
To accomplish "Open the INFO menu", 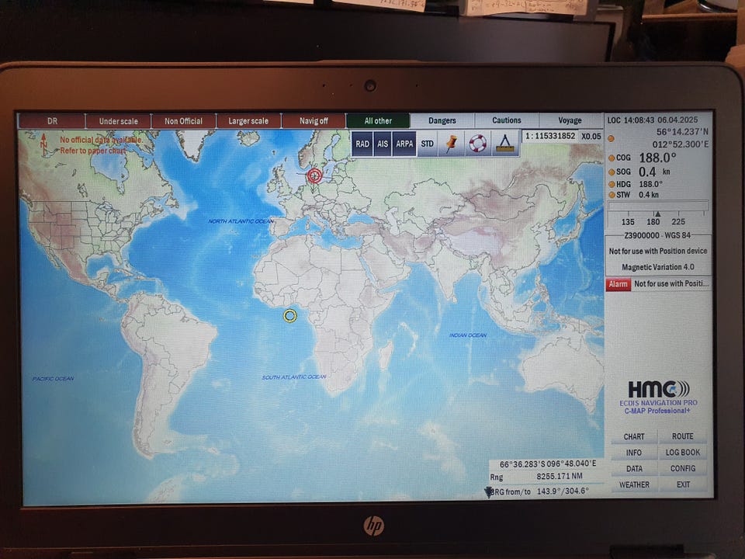I will [x=634, y=453].
